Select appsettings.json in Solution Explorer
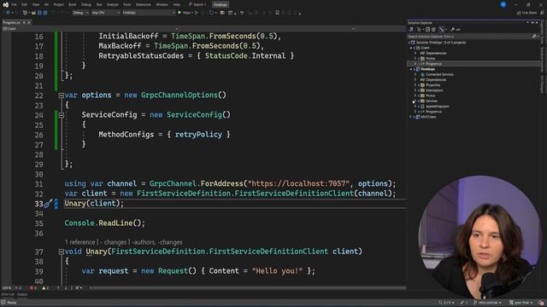547x307 pixels. [437, 106]
